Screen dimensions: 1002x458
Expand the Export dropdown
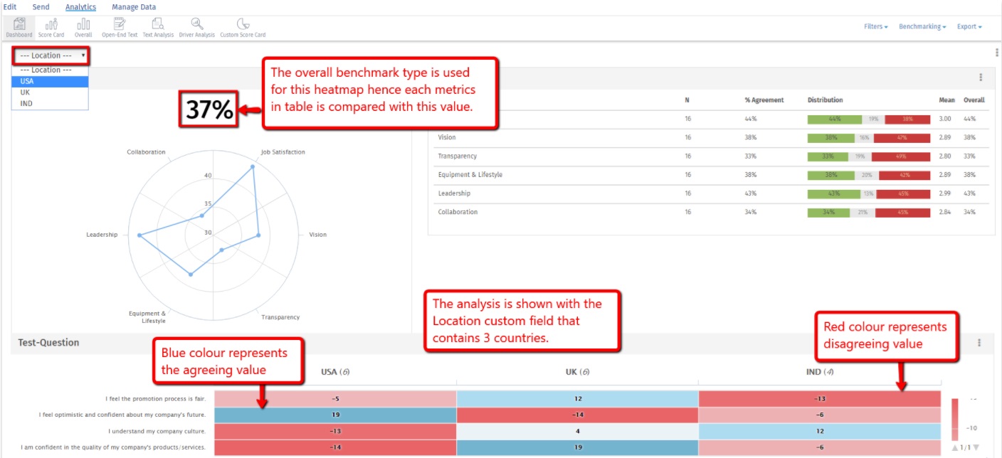[969, 26]
